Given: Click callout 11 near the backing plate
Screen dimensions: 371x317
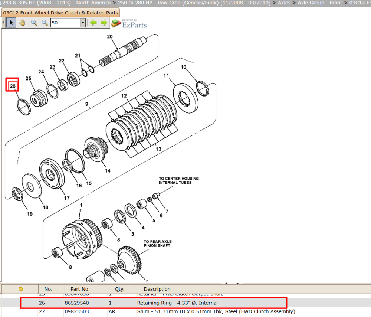Looking at the screenshot, I should coord(166,76).
